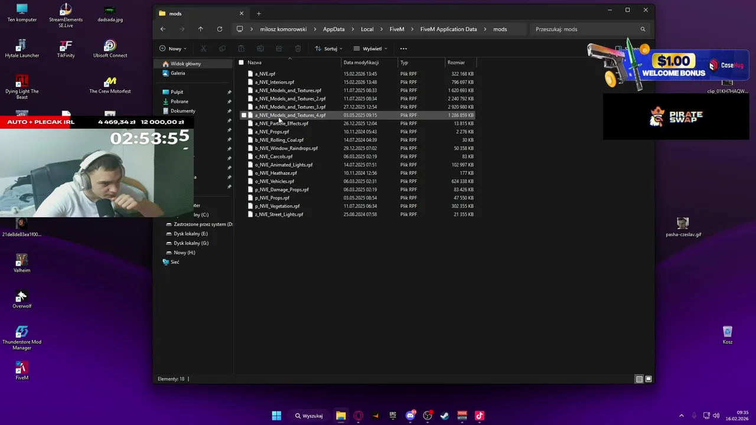The width and height of the screenshot is (756, 425).
Task: Tick the select-all checkbox beside Nazwa
Action: pos(241,63)
